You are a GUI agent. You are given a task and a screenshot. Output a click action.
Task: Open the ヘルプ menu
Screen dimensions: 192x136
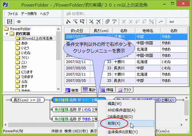45,14
